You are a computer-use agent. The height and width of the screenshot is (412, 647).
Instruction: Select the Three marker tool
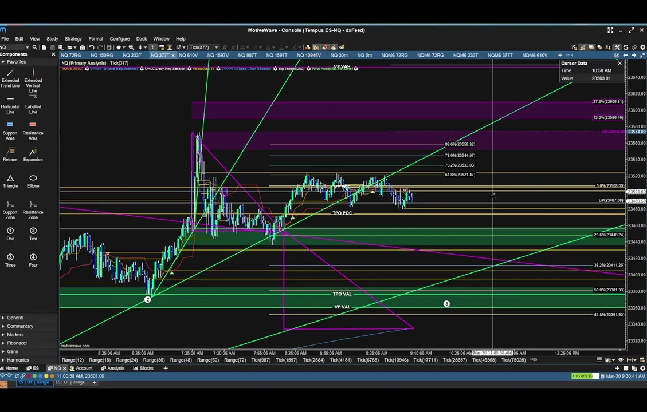[x=10, y=260]
